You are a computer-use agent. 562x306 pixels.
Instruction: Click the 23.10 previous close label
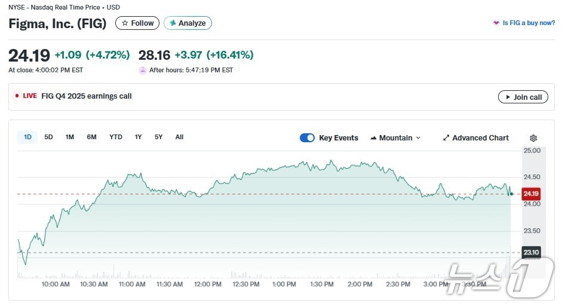[531, 252]
